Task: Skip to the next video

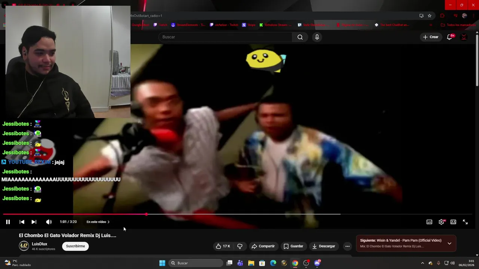Action: click(34, 222)
